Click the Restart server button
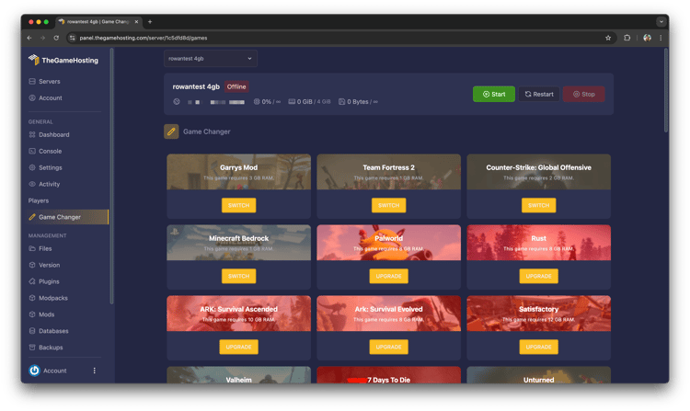The height and width of the screenshot is (411, 690). point(539,94)
